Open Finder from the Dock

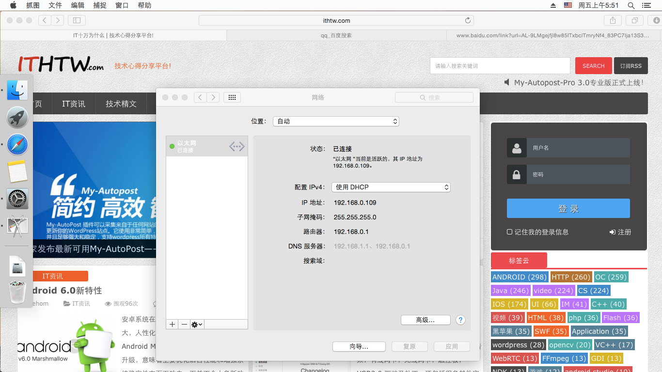17,90
